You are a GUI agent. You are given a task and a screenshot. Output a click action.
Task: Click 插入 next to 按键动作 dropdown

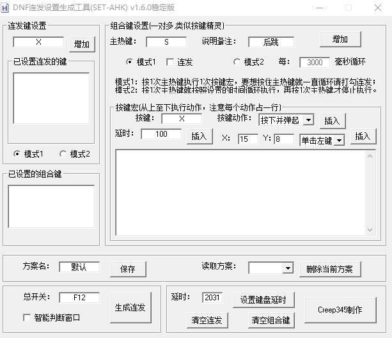click(x=333, y=121)
